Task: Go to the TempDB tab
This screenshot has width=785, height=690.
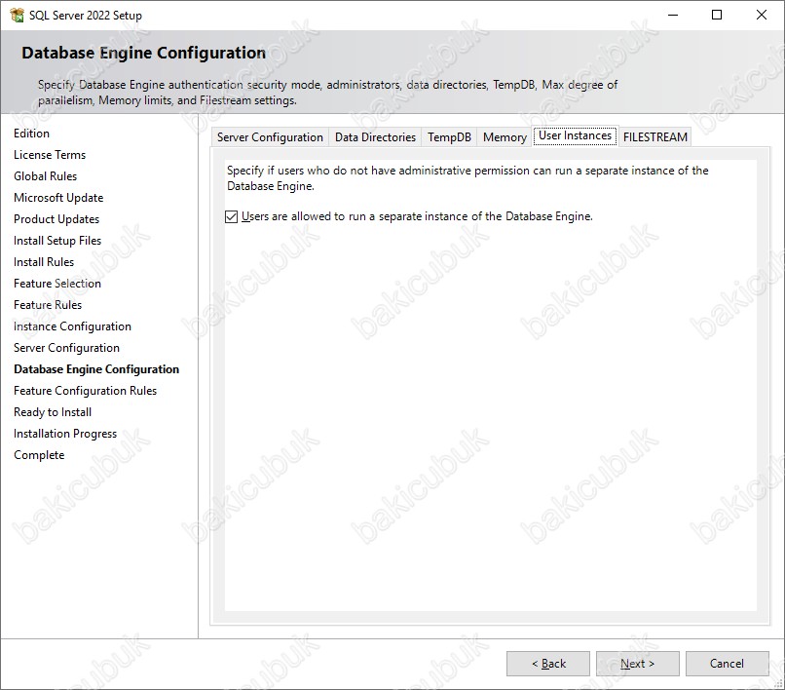Action: click(x=449, y=137)
